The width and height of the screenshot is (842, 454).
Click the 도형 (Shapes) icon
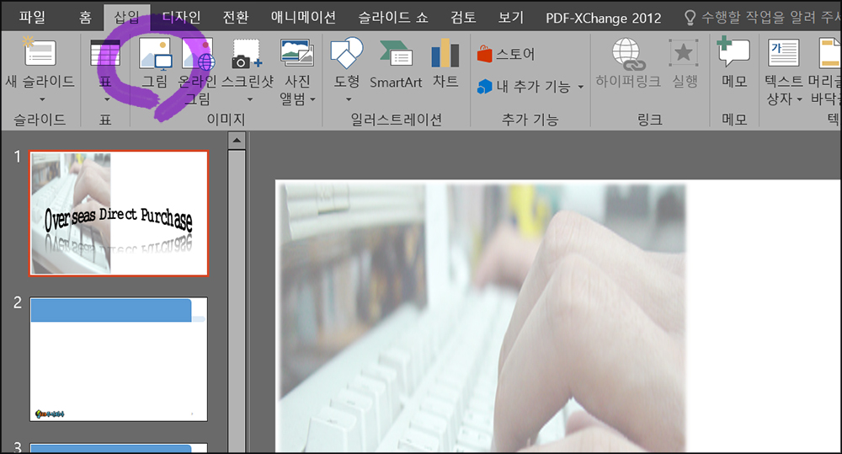(x=346, y=53)
